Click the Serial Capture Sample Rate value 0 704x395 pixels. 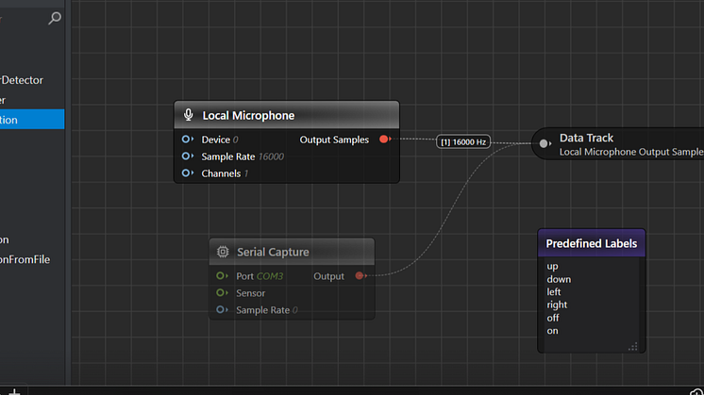[x=295, y=310]
